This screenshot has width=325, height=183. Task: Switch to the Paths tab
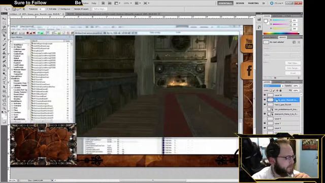(288, 82)
